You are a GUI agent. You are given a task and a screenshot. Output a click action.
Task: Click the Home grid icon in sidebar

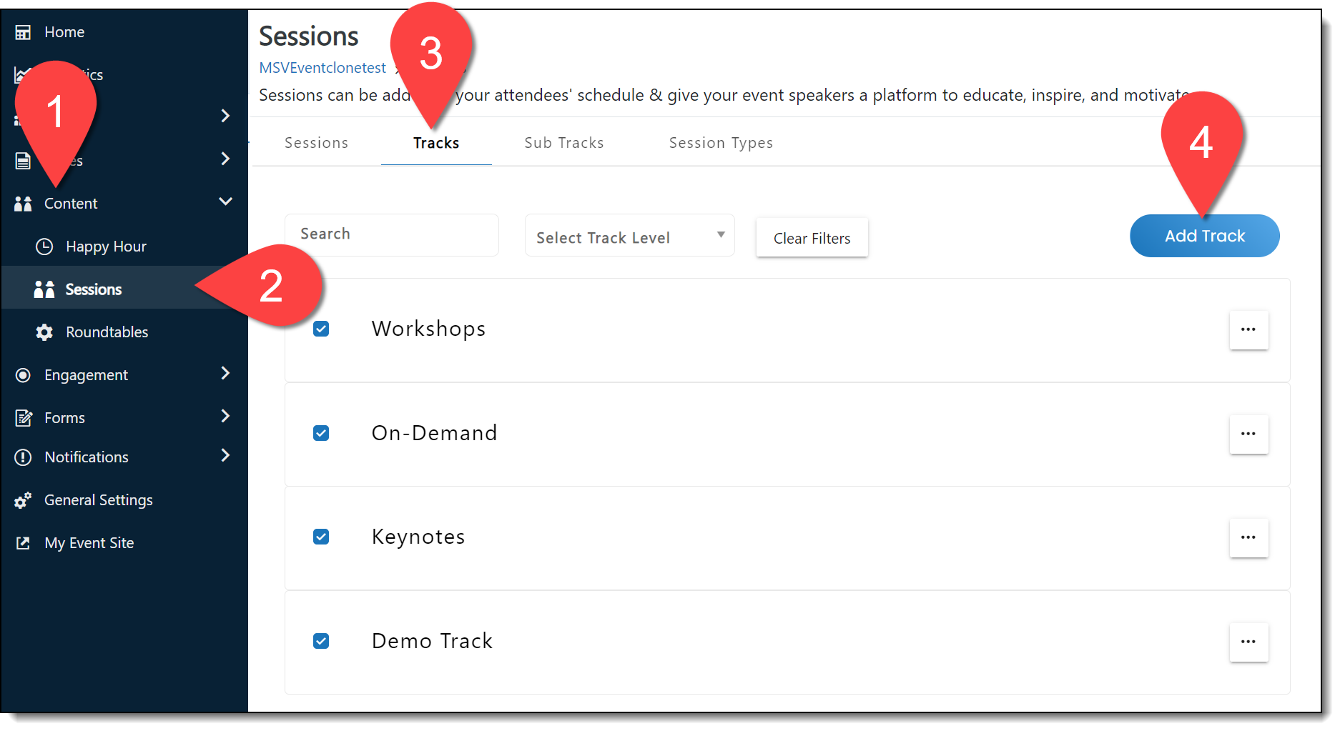[23, 32]
